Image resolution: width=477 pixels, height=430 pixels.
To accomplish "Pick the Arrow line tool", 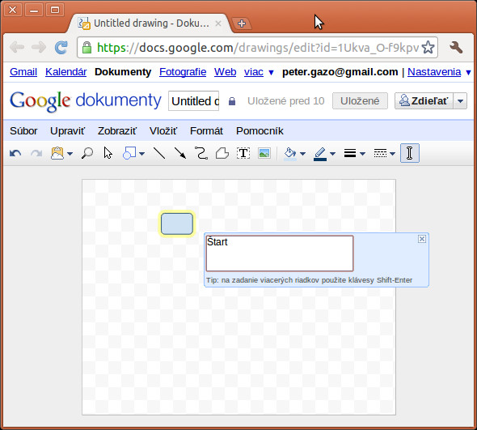I will pos(180,153).
